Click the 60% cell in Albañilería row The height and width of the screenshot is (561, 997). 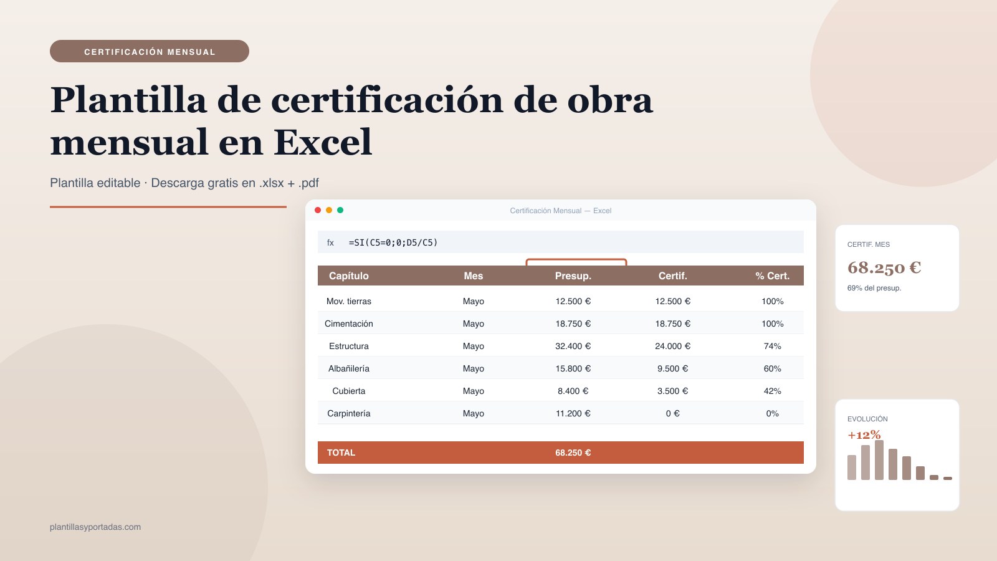pos(773,368)
